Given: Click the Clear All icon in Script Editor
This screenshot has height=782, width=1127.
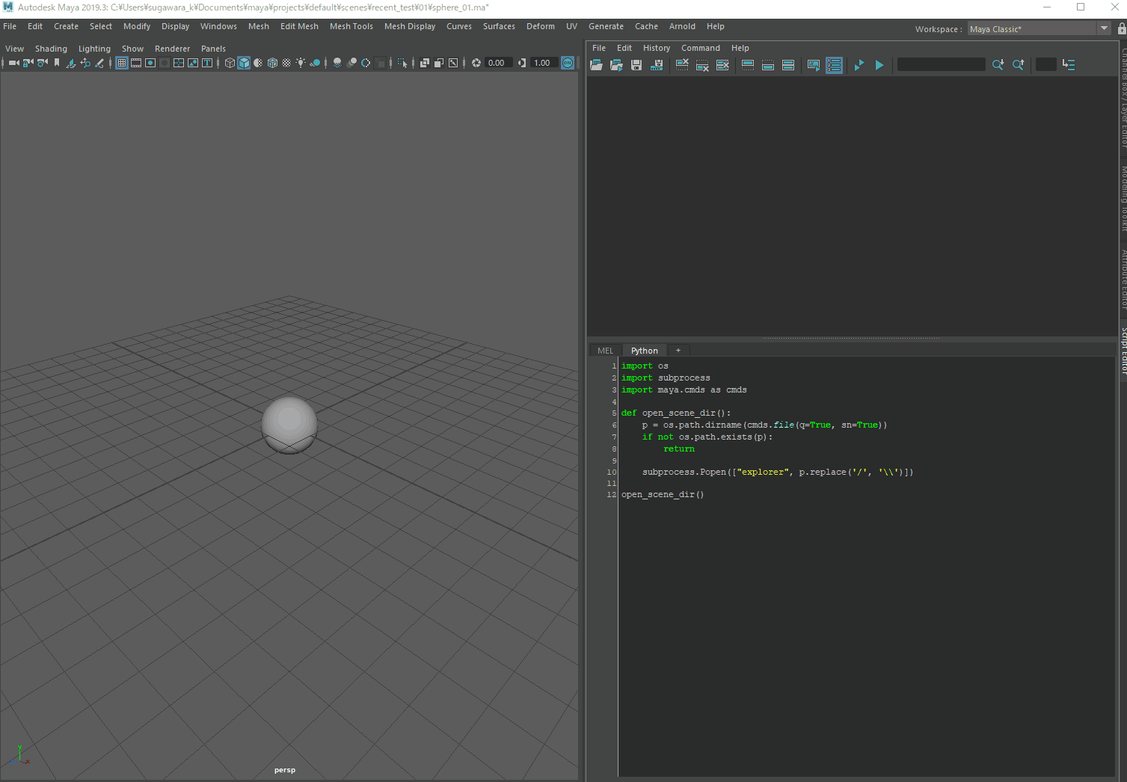Looking at the screenshot, I should click(x=722, y=65).
